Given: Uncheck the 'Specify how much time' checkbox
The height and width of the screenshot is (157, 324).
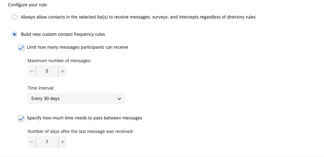Looking at the screenshot, I should [x=21, y=118].
